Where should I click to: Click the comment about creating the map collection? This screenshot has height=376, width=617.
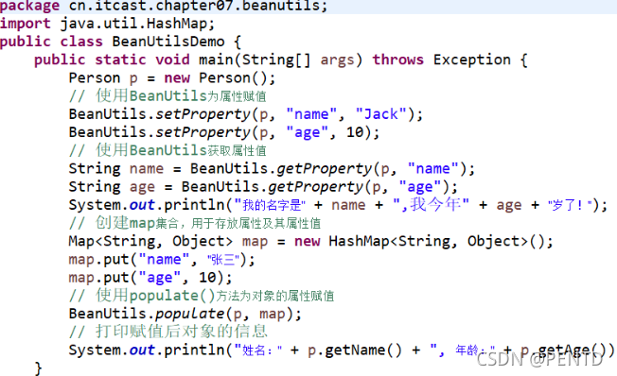coord(194,223)
